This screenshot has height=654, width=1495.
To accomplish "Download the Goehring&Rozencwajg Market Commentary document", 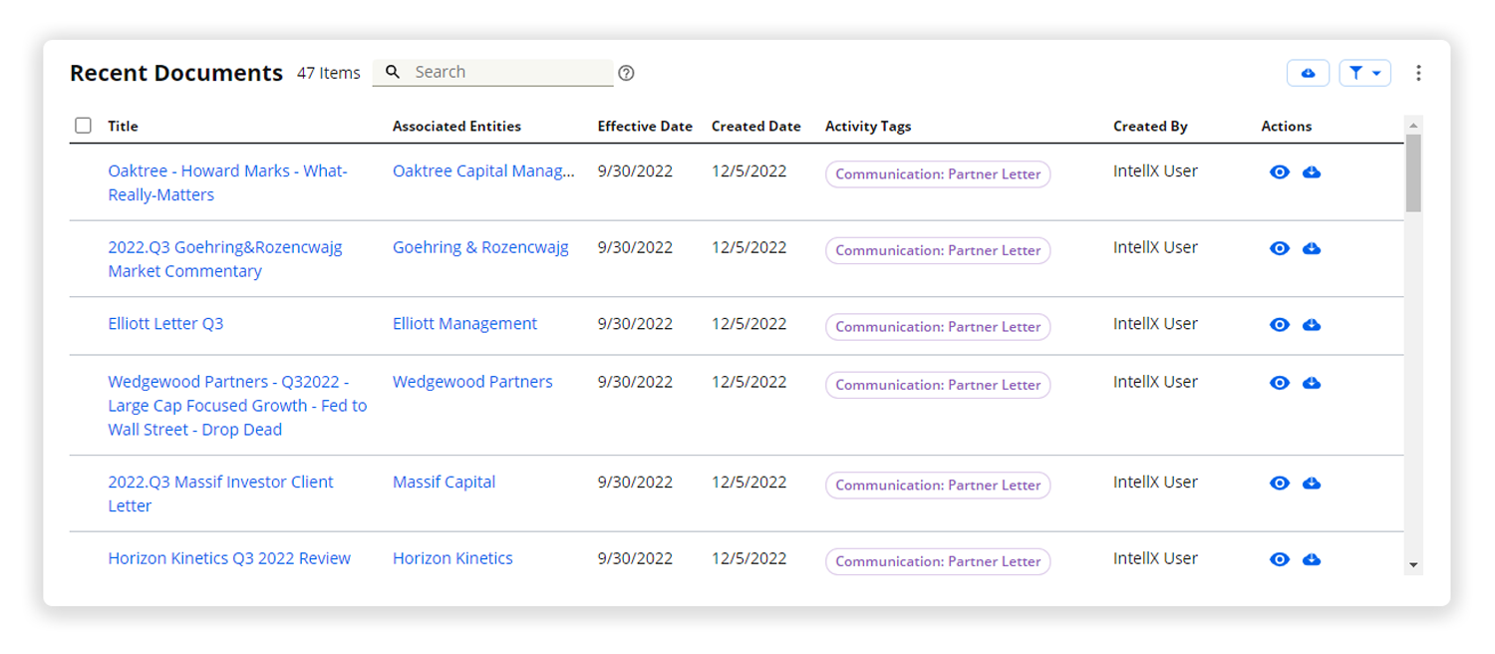I will [x=1312, y=248].
